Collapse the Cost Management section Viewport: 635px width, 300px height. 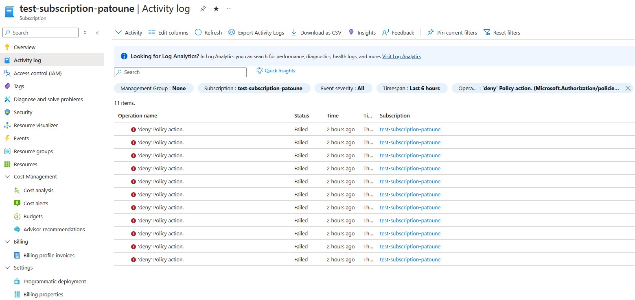pyautogui.click(x=7, y=176)
